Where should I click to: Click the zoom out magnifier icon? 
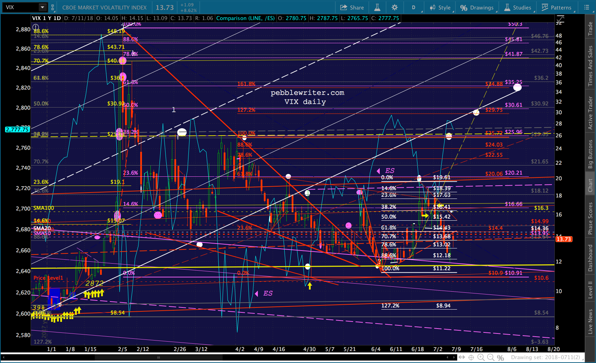tap(491, 357)
